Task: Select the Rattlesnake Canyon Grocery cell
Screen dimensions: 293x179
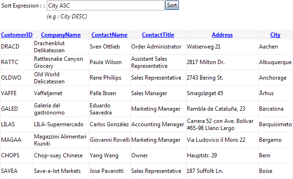Action: (61, 62)
